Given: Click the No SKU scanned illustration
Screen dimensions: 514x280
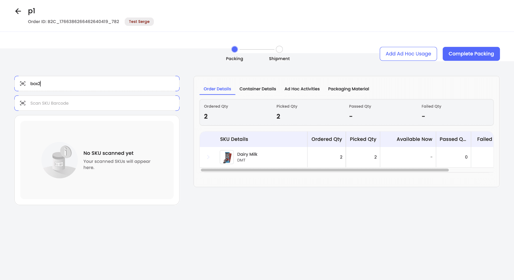Looking at the screenshot, I should (x=60, y=160).
